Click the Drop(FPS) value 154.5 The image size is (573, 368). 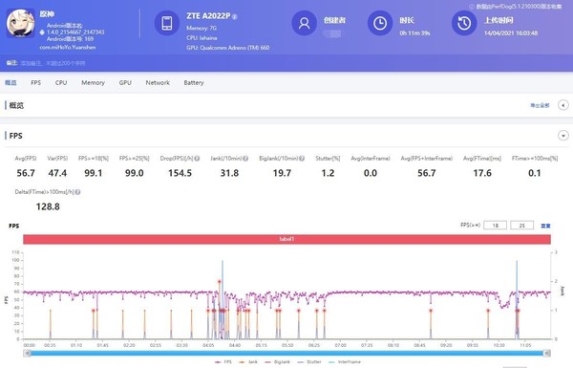(x=180, y=173)
